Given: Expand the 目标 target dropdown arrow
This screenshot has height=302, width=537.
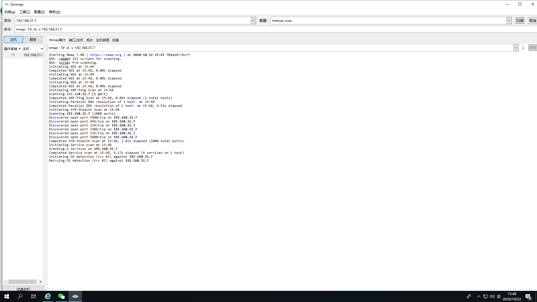Looking at the screenshot, I should coord(253,21).
